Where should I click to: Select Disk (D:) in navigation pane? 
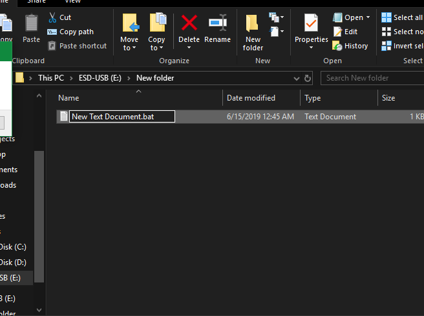click(13, 262)
